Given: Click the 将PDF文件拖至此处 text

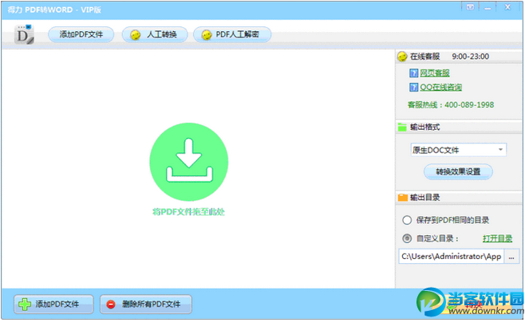Looking at the screenshot, I should pyautogui.click(x=188, y=212).
